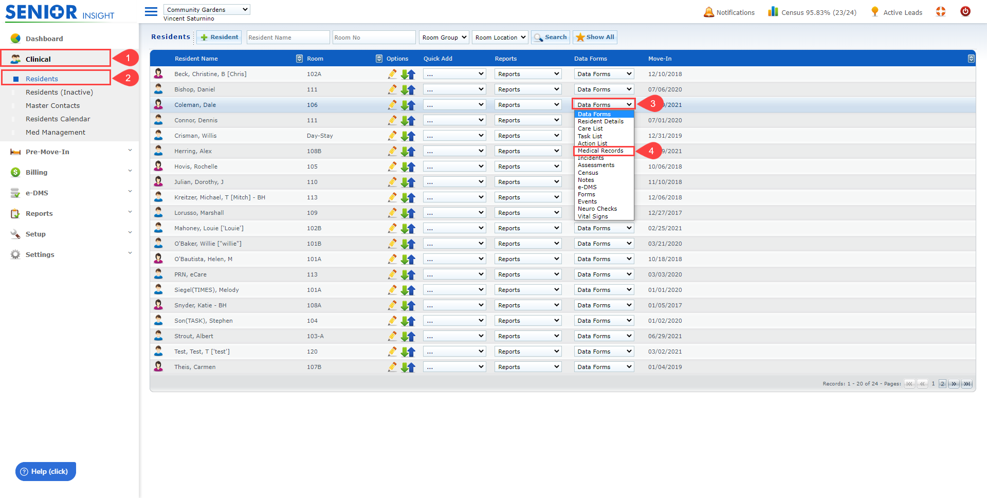987x498 pixels.
Task: Open Quick Add dropdown for Beck, Christine
Action: click(454, 74)
